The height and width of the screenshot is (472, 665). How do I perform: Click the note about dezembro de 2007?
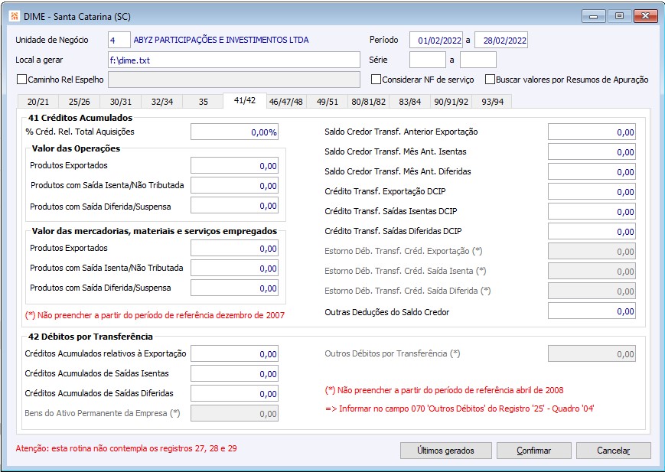(x=155, y=315)
